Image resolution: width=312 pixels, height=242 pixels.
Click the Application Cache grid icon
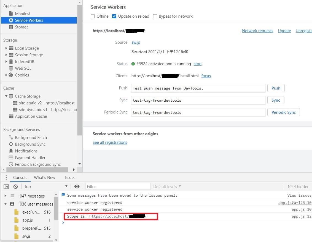tap(11, 116)
